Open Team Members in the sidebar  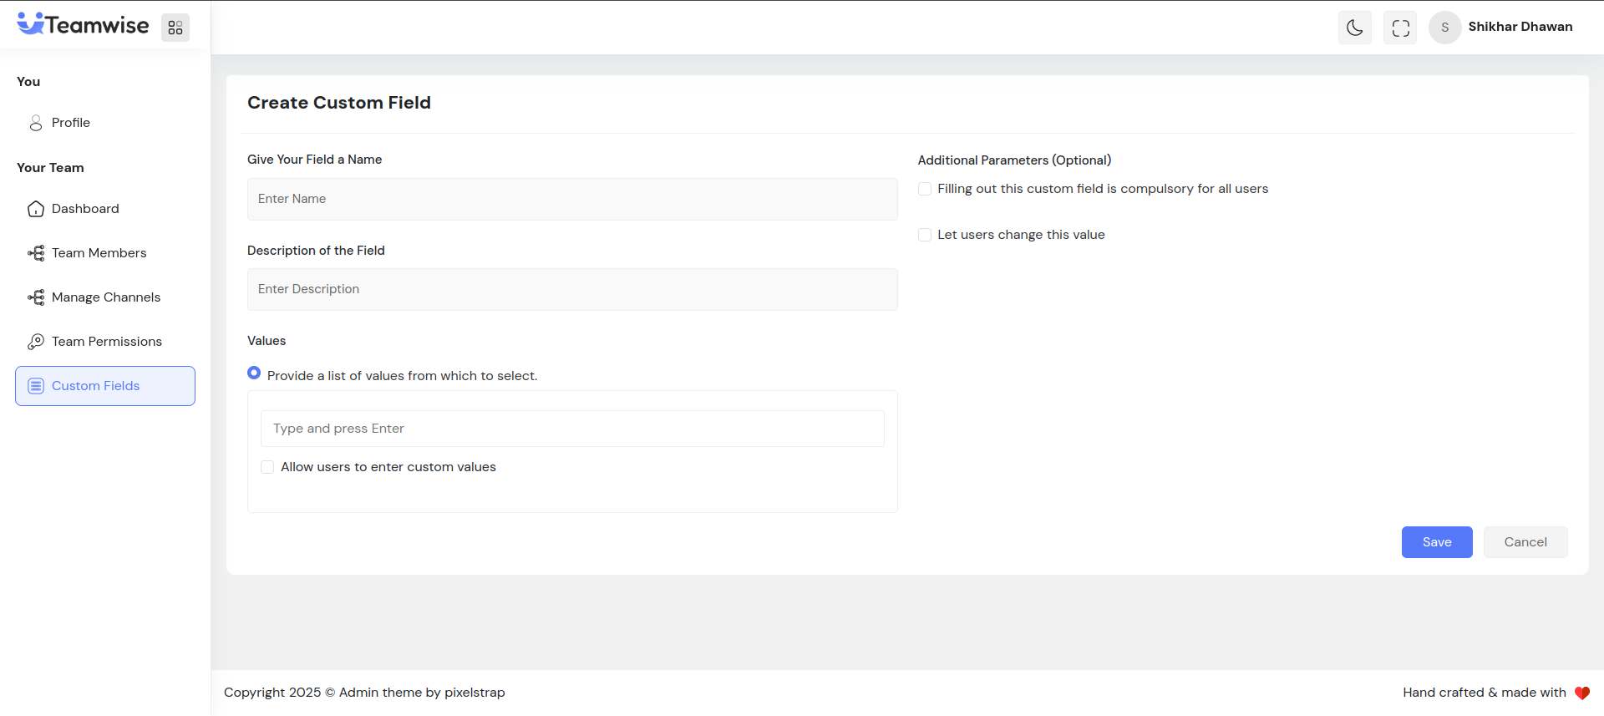tap(99, 253)
